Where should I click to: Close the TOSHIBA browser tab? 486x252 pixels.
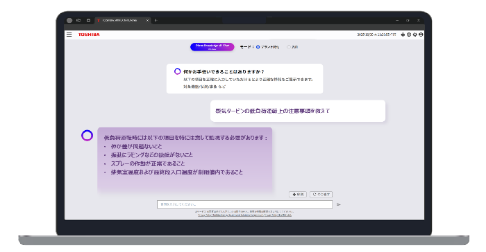click(147, 20)
